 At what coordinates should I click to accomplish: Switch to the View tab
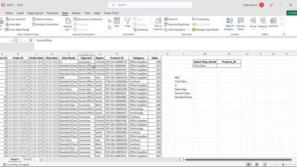coord(87,13)
